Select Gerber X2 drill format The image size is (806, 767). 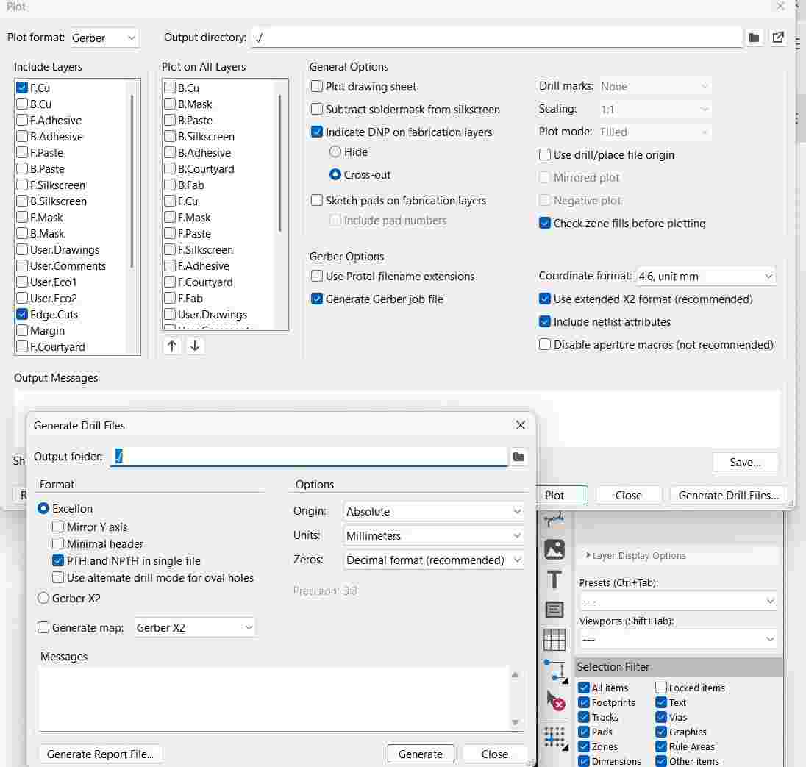[x=43, y=598]
